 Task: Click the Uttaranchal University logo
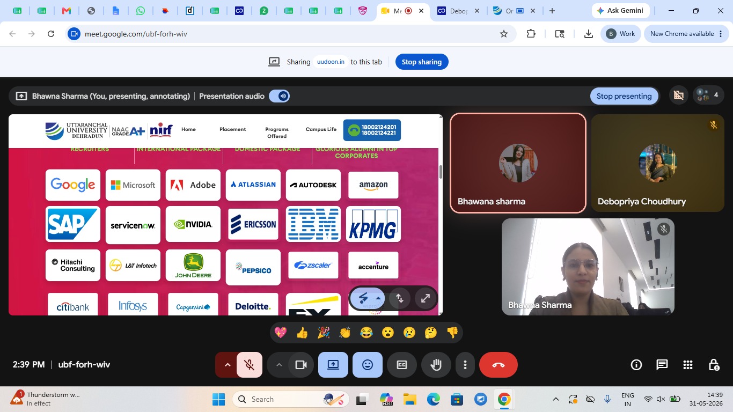[76, 130]
